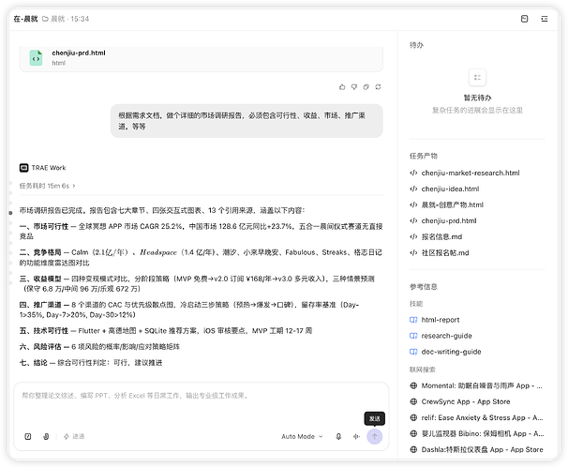Open the chenjiu-prd.html file card
The height and width of the screenshot is (468, 568).
pos(201,59)
